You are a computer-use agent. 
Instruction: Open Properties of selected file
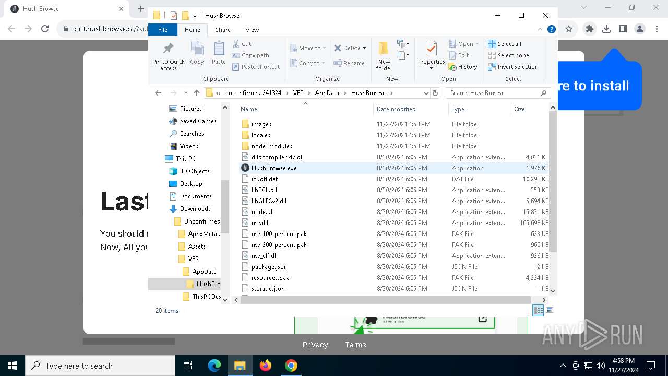click(x=431, y=56)
